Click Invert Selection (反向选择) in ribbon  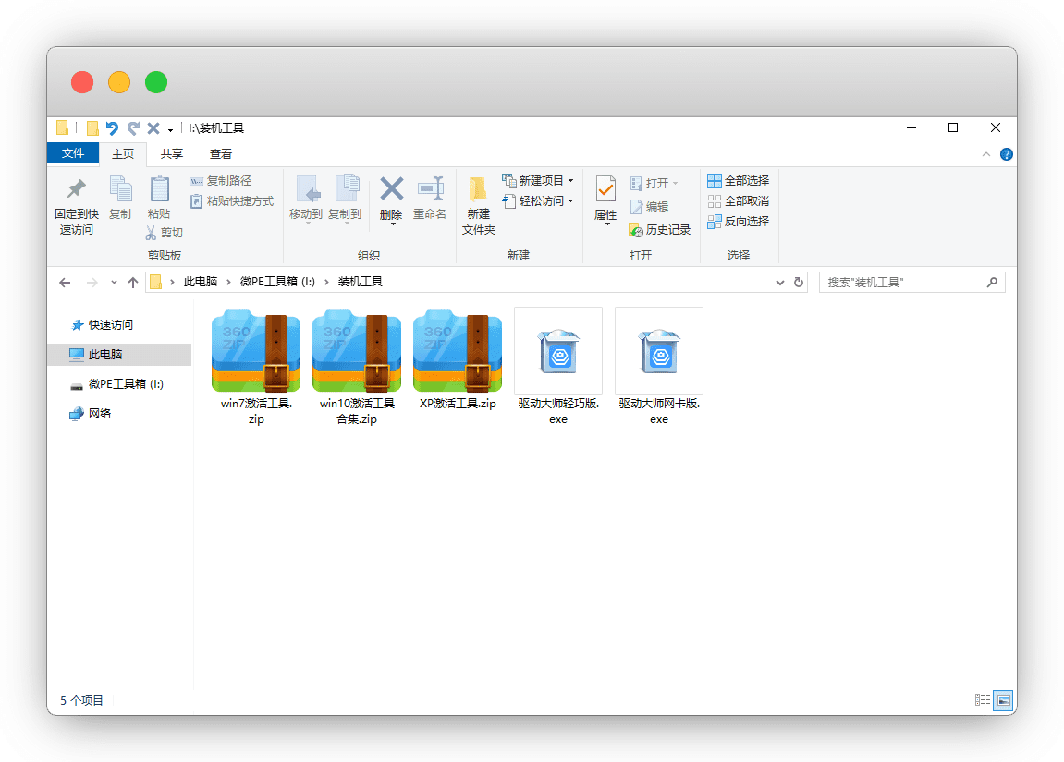pos(715,222)
